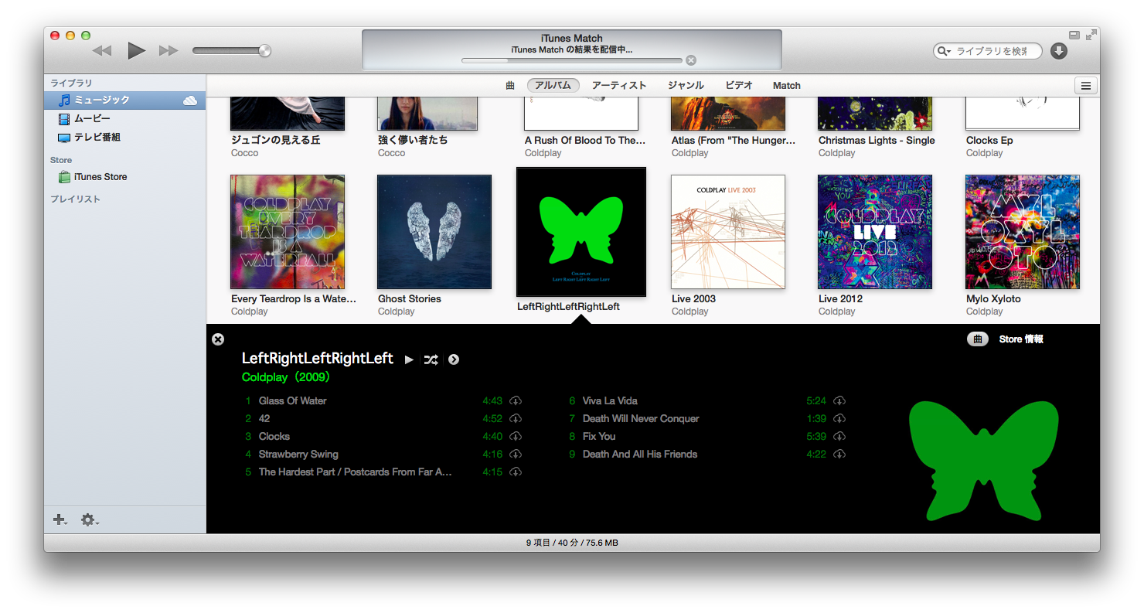Screen dimensions: 1144x613
Task: Toggle the list view options button
Action: (x=1086, y=86)
